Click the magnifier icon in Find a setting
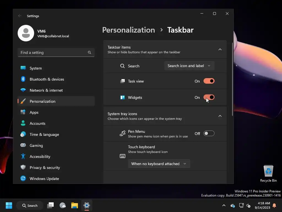Viewport: 282px width, 212px height. (x=90, y=52)
